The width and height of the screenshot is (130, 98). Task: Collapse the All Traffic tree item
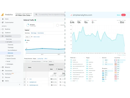(6, 42)
